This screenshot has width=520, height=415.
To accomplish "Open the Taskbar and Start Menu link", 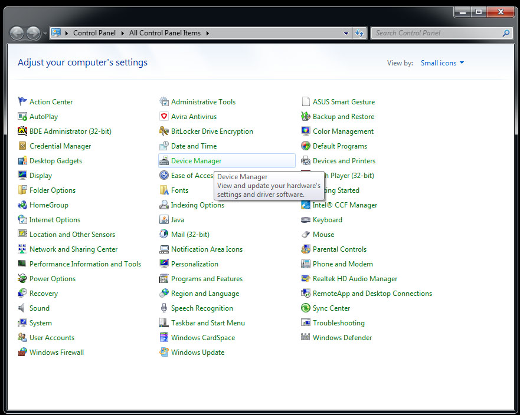I will click(208, 322).
